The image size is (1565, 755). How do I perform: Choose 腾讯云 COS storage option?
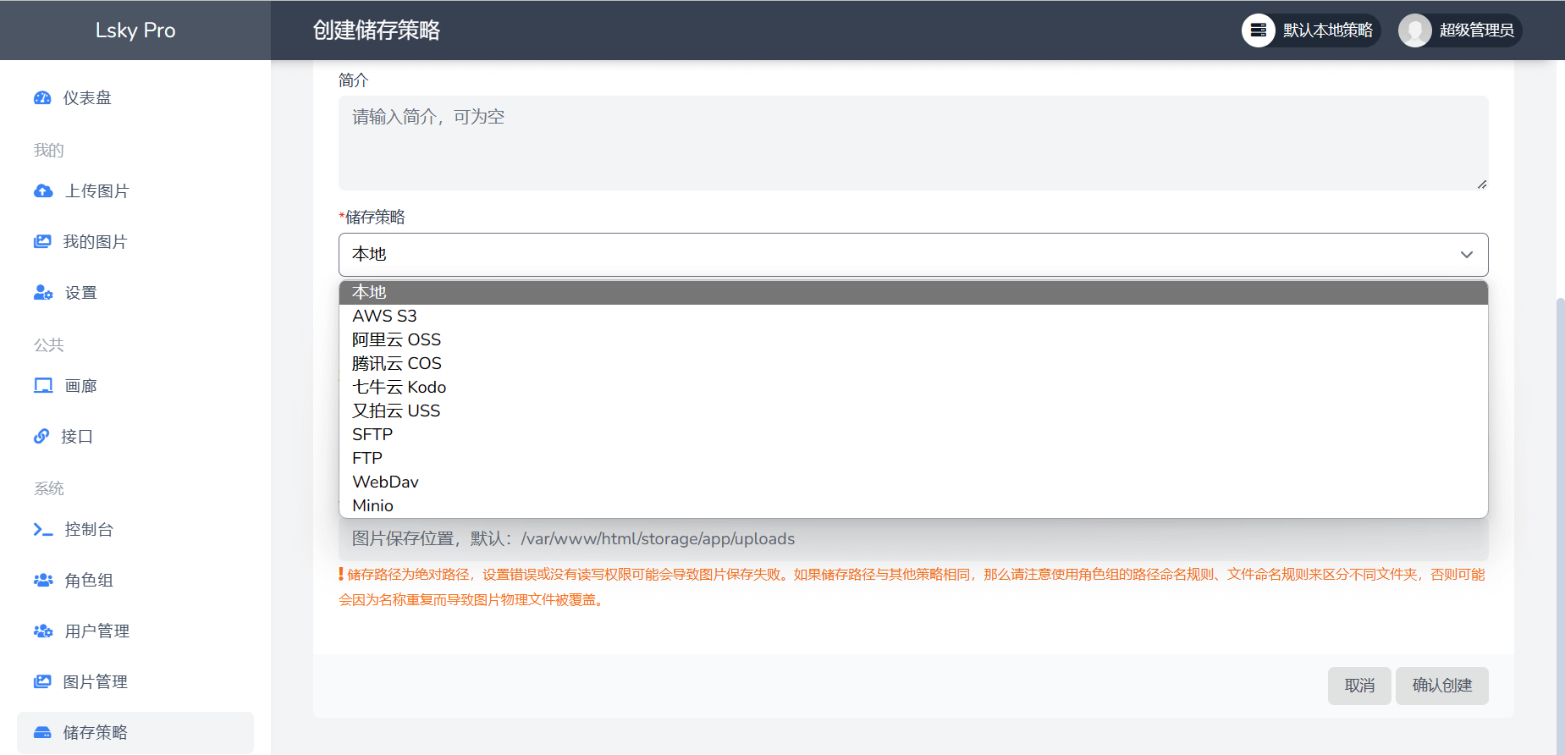point(396,363)
